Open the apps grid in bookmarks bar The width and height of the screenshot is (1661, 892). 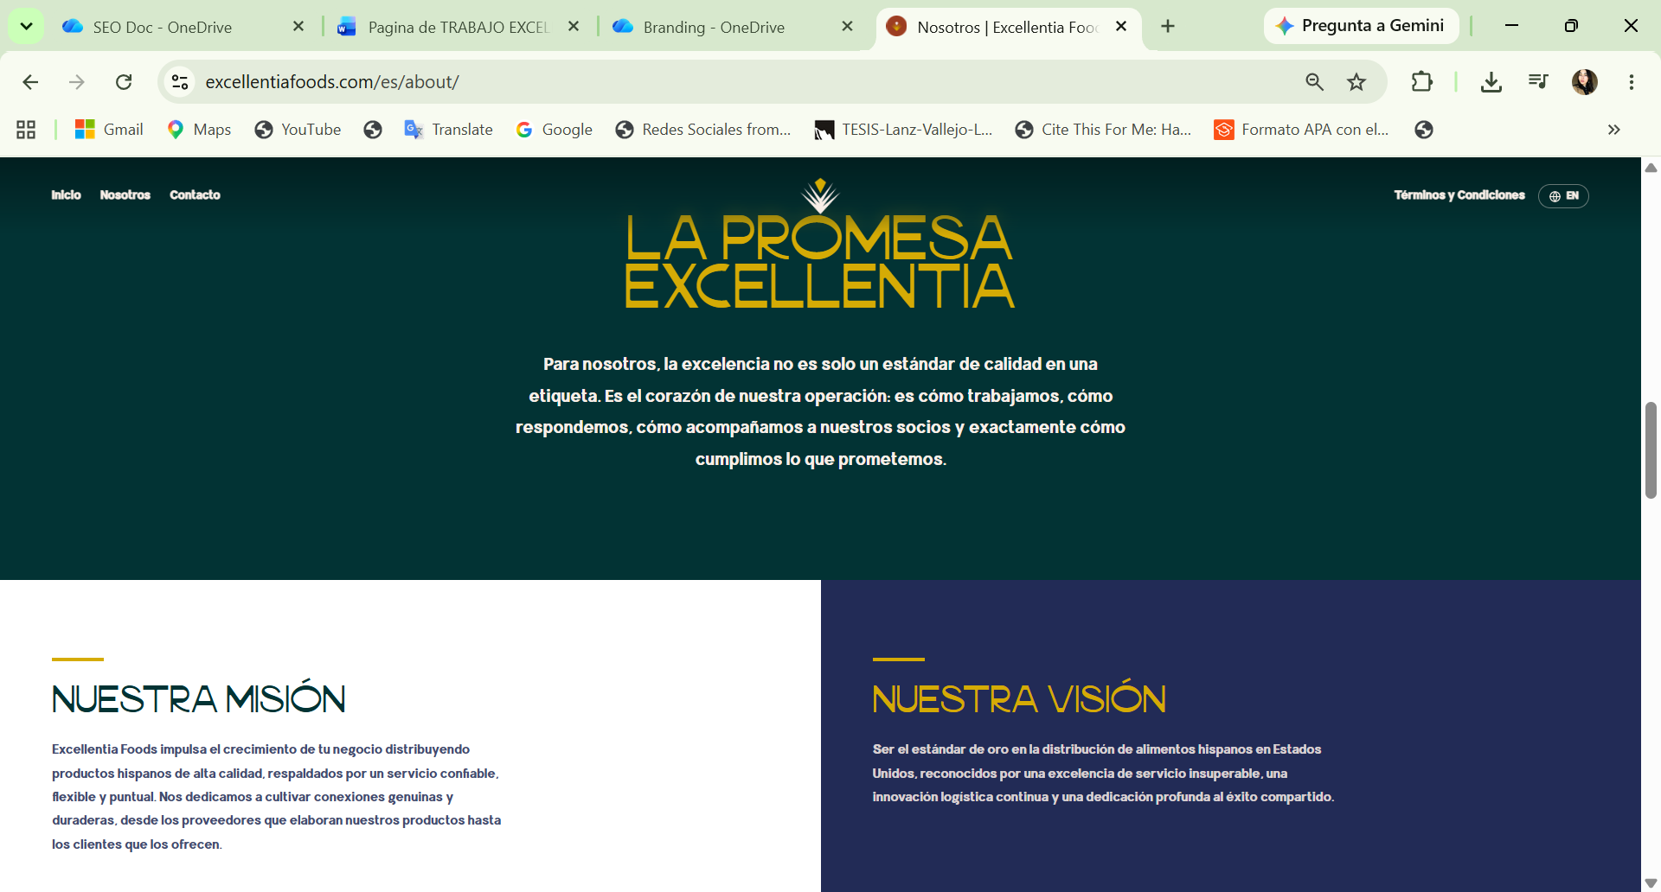[x=26, y=130]
